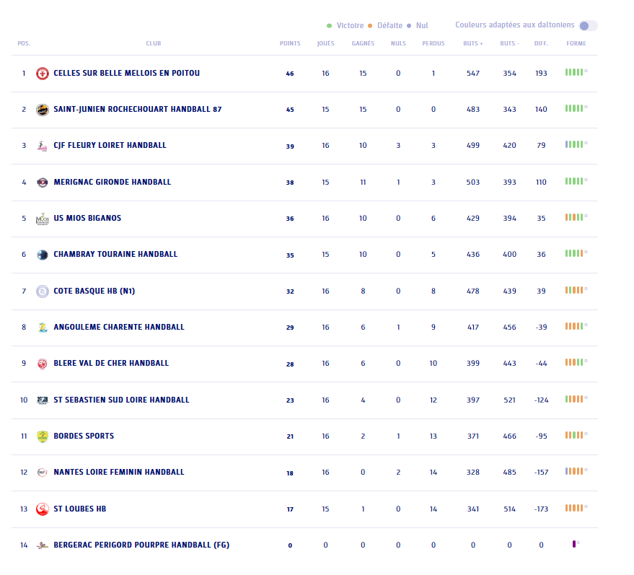This screenshot has height=575, width=634.
Task: Click the St Loubes HB logo
Action: click(43, 509)
